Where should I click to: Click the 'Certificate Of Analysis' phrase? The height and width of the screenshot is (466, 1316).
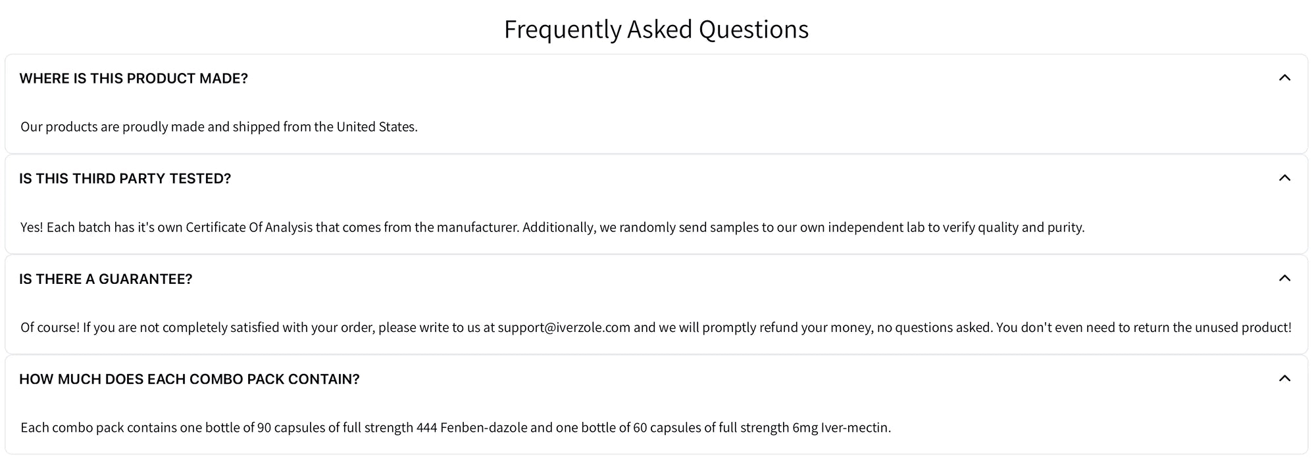(249, 227)
